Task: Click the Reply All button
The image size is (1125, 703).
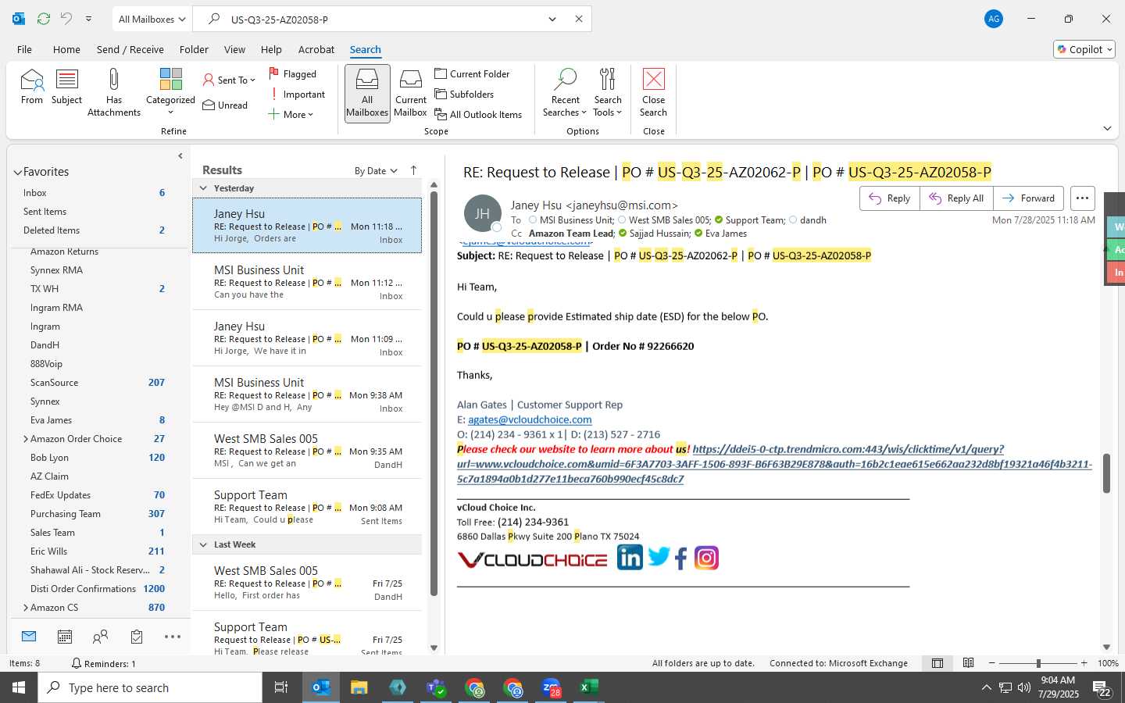Action: pos(956,198)
